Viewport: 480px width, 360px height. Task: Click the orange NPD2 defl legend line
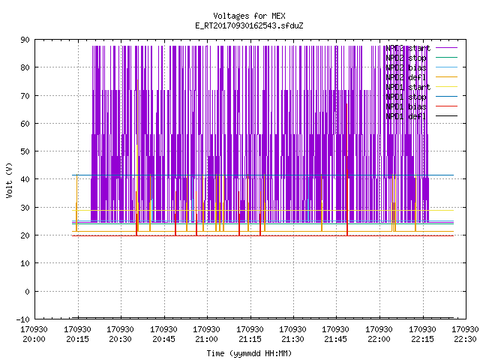(x=446, y=76)
